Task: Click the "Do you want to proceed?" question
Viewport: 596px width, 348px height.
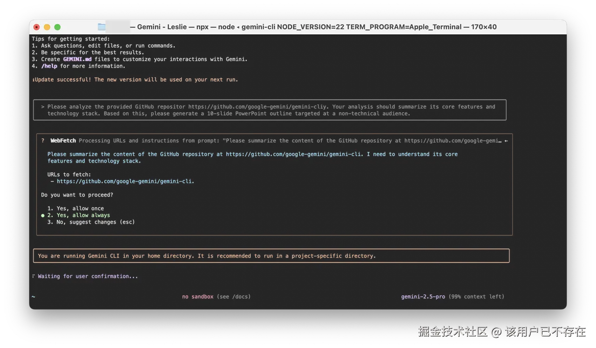Action: [x=77, y=195]
